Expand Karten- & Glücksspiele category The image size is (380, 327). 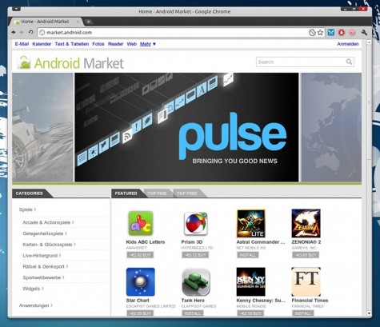coord(50,245)
